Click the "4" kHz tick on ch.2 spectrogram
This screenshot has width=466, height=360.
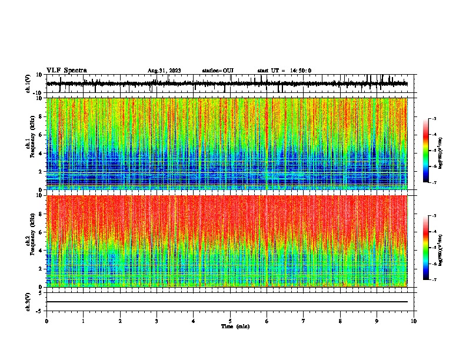(x=41, y=251)
